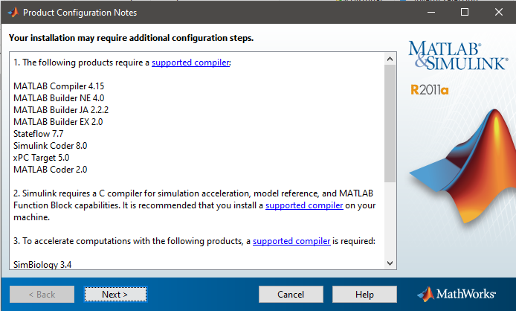The image size is (516, 311).
Task: Close the Product Configuration Notes window
Action: point(499,12)
